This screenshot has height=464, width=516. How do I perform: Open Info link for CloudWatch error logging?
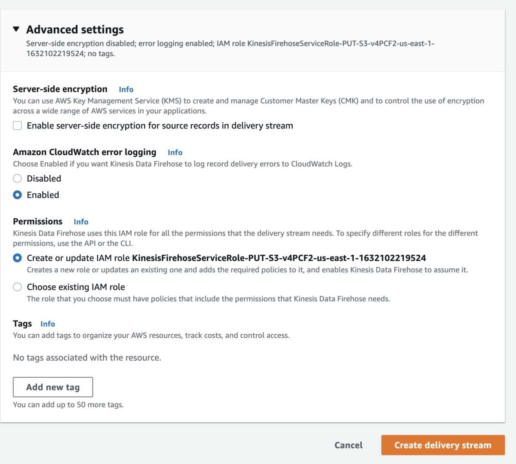click(175, 153)
